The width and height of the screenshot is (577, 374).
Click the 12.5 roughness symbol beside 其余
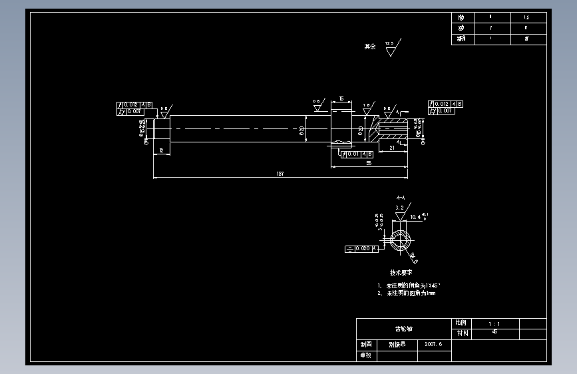click(x=393, y=47)
